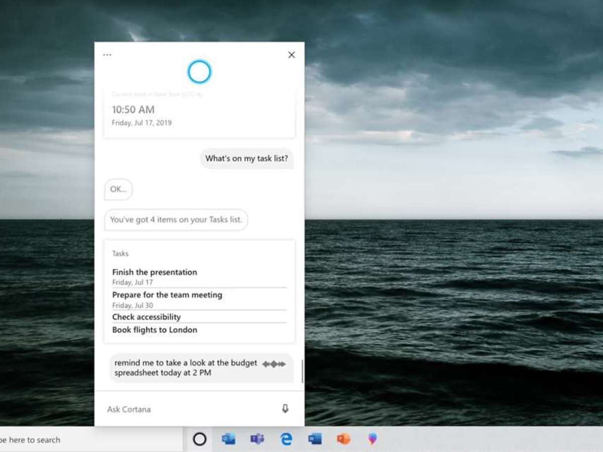Click the microphone icon to speak

(x=285, y=409)
